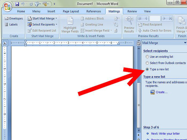Click first line indent marker on ruler

coord(25,42)
